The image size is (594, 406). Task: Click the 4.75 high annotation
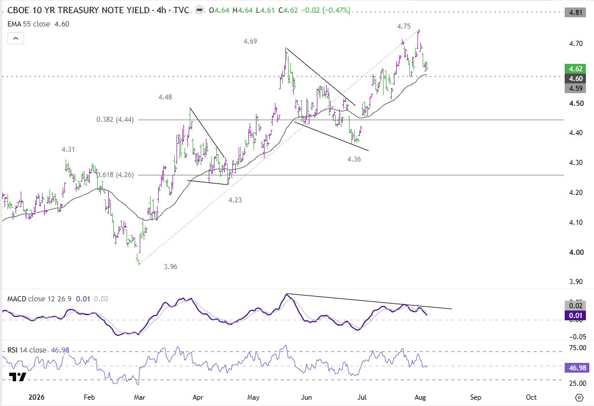(404, 26)
